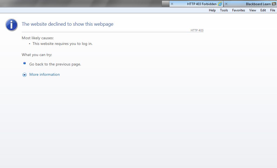Click 'The website declined to show this webpage'
This screenshot has width=277, height=168.
pyautogui.click(x=68, y=24)
